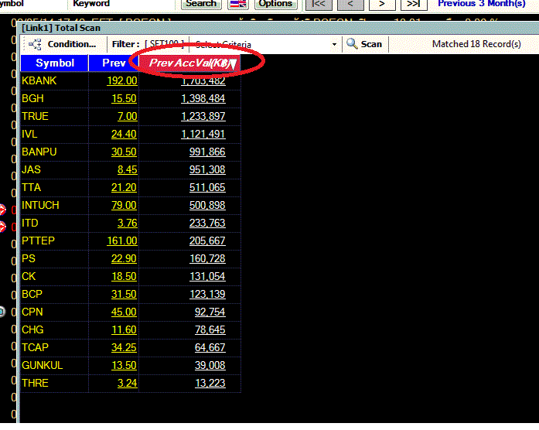
Task: Click PS value 160,728
Action: click(x=207, y=259)
